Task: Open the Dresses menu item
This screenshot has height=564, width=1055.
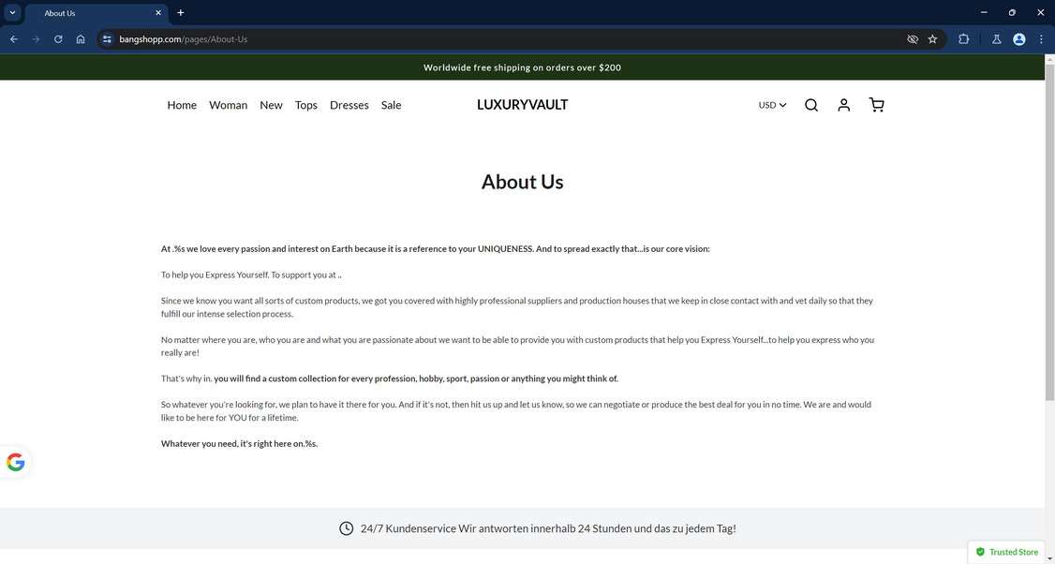Action: coord(349,105)
